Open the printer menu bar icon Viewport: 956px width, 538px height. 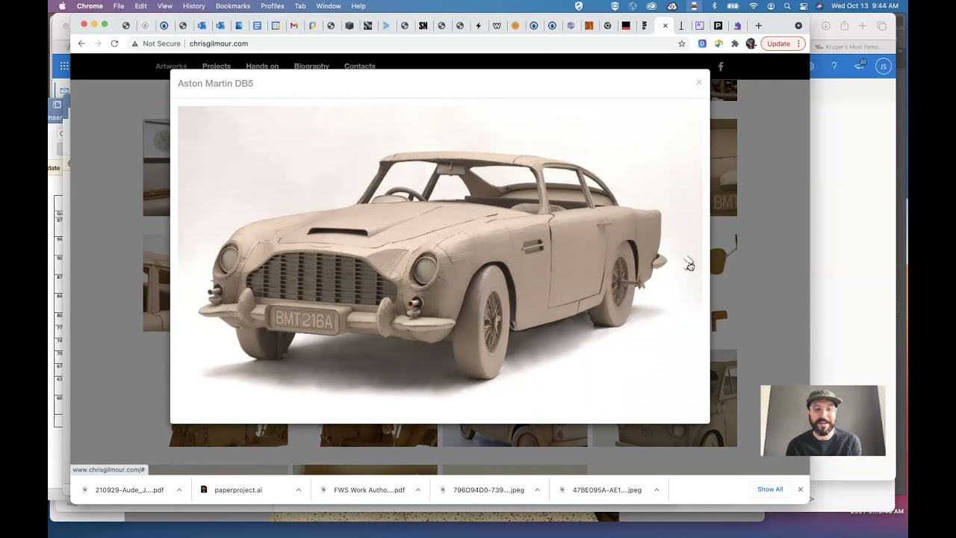coord(694,6)
